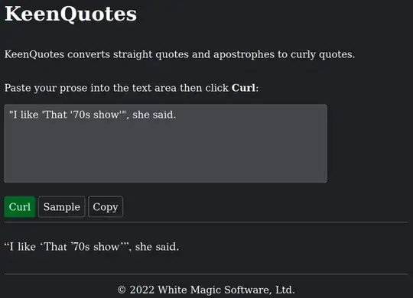Click the White Magic Software footer text

[x=226, y=290]
